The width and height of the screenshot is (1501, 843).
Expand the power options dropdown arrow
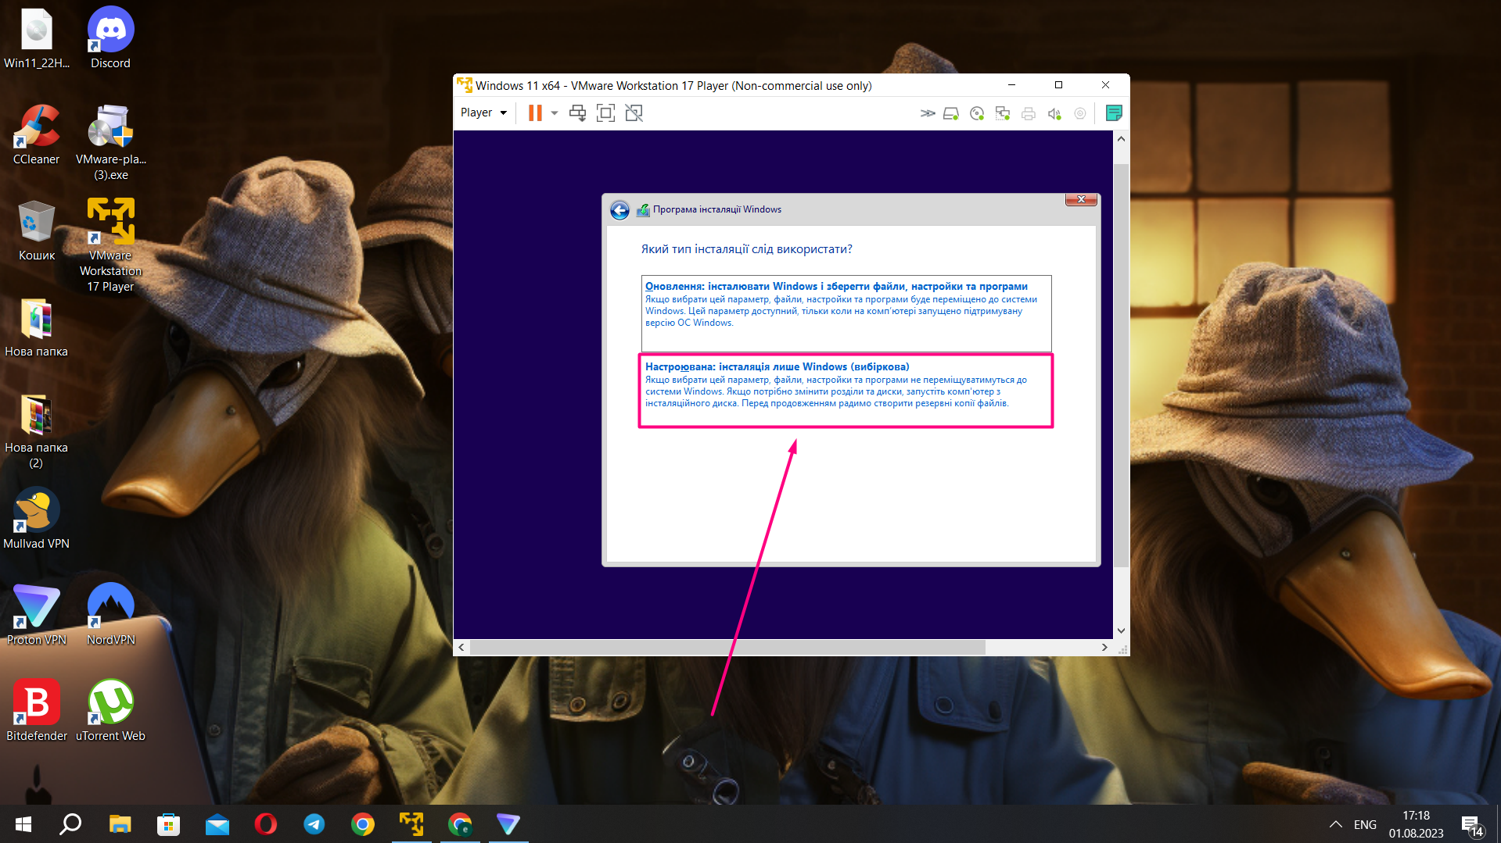click(555, 113)
